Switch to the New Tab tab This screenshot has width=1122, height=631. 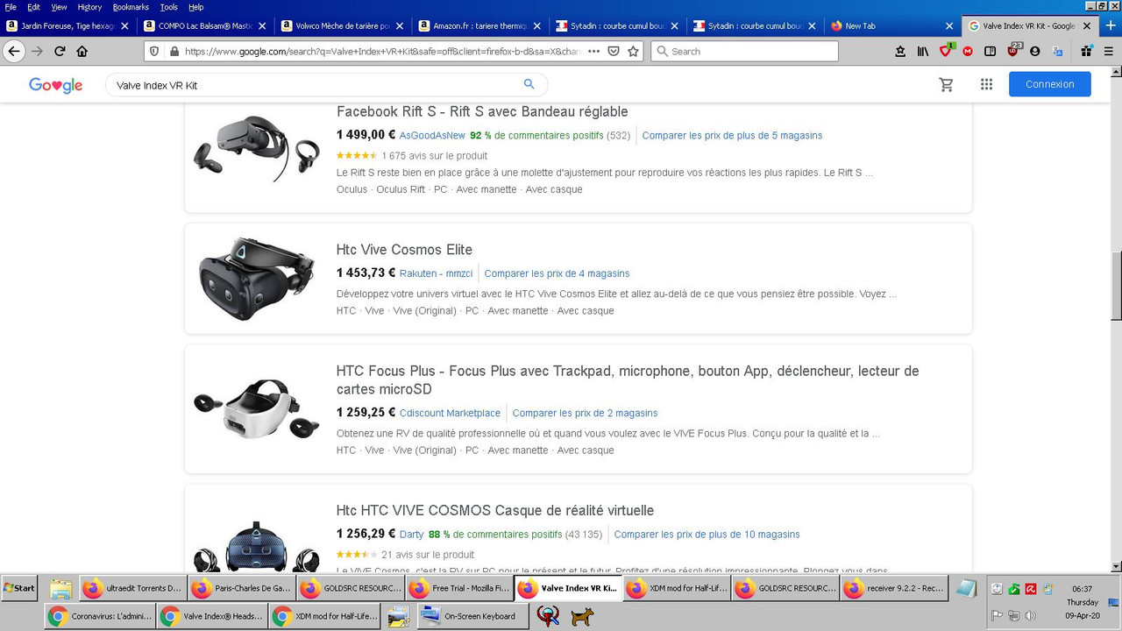(892, 25)
